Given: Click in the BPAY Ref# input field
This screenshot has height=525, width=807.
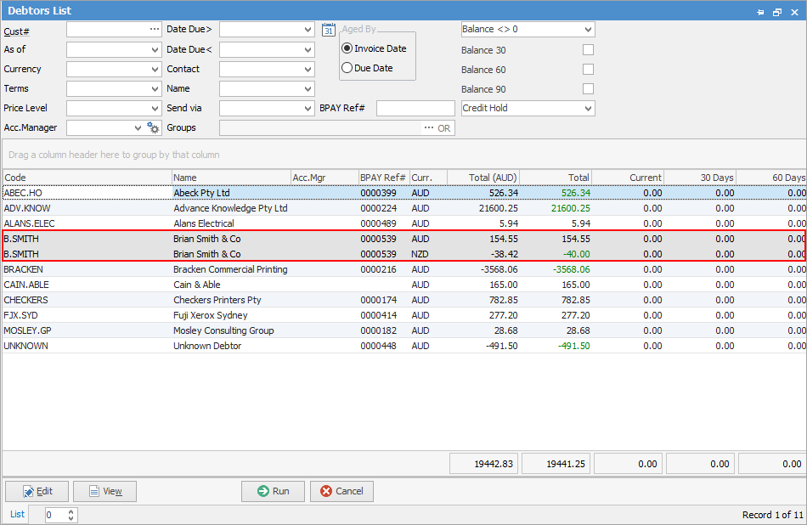Looking at the screenshot, I should tap(415, 108).
